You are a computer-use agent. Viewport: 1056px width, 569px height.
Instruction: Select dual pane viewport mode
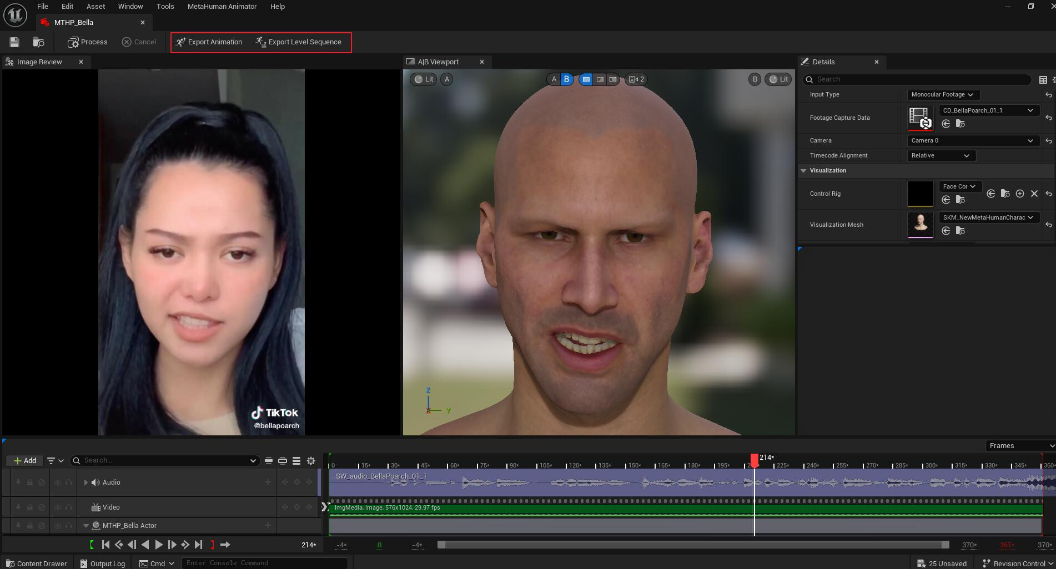tap(613, 79)
